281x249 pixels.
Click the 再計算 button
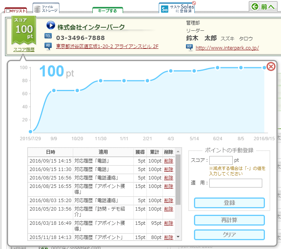[x=229, y=220]
